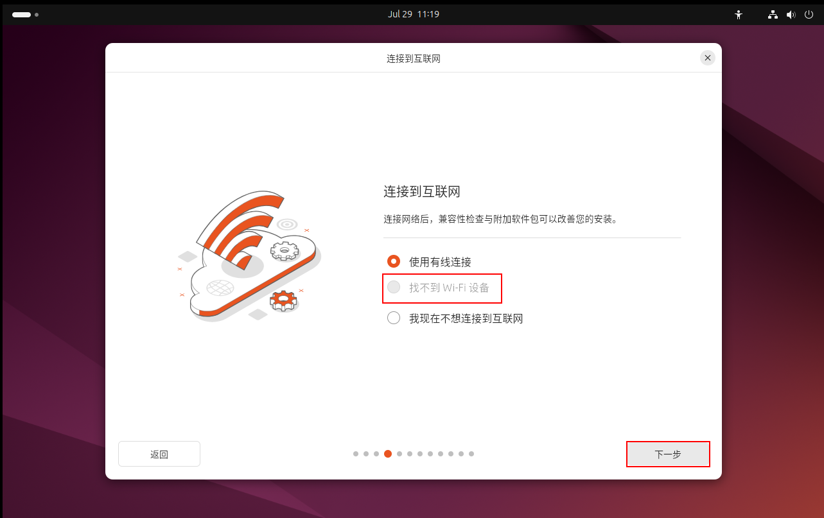The image size is (824, 518).
Task: Click the last progress dot
Action: point(471,454)
